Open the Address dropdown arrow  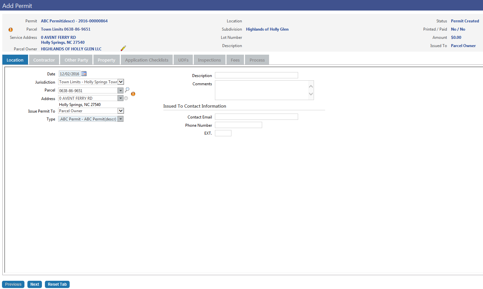121,98
